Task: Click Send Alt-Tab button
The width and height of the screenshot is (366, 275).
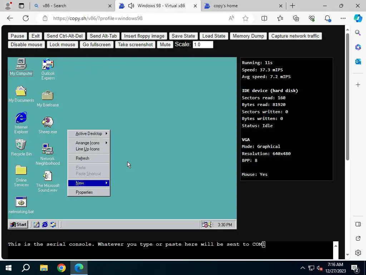Action: click(x=103, y=36)
